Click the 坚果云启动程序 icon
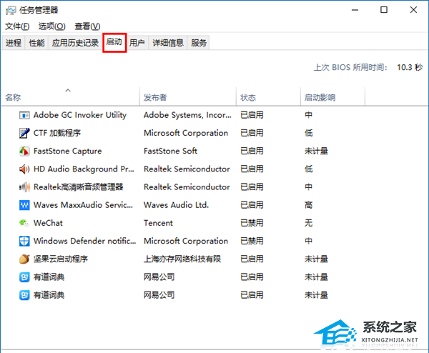The image size is (429, 353). tap(24, 259)
